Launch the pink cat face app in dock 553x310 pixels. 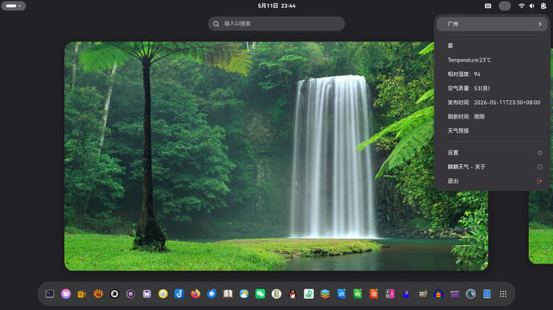point(66,294)
